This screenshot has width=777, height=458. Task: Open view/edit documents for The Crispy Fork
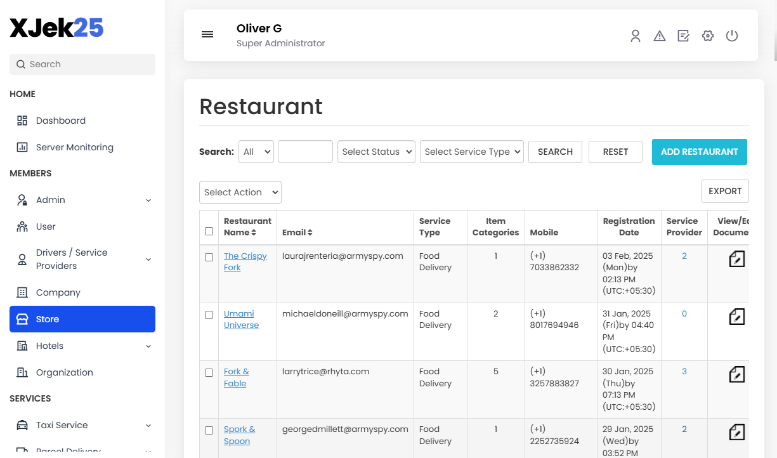click(x=736, y=258)
